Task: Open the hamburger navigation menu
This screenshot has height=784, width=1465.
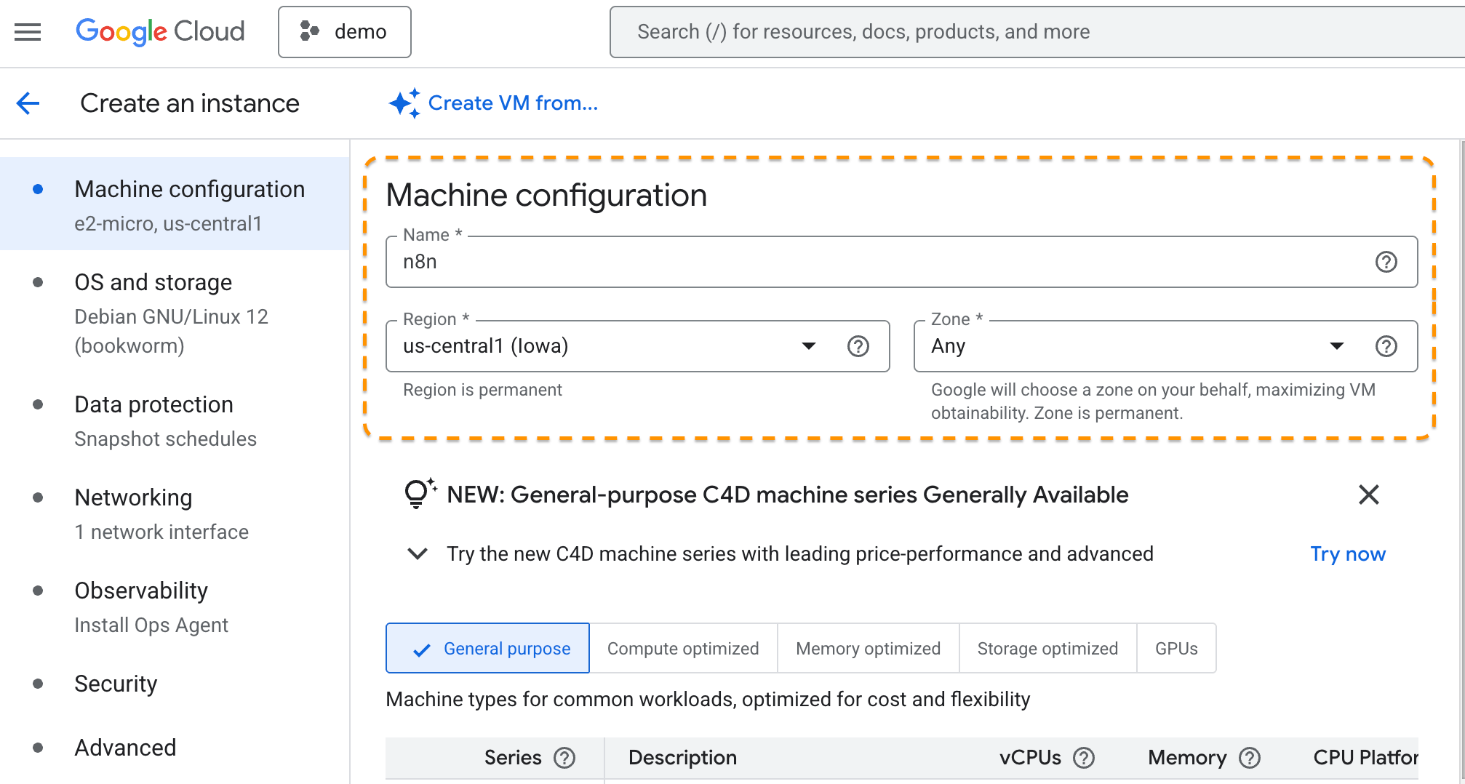Action: click(x=28, y=32)
